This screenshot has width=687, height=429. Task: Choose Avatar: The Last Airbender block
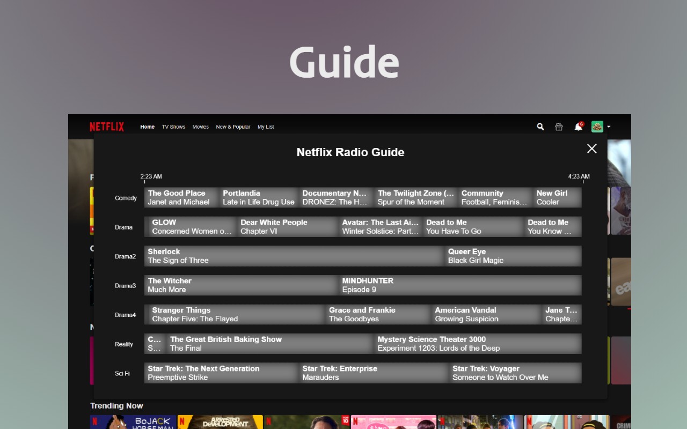tap(381, 227)
